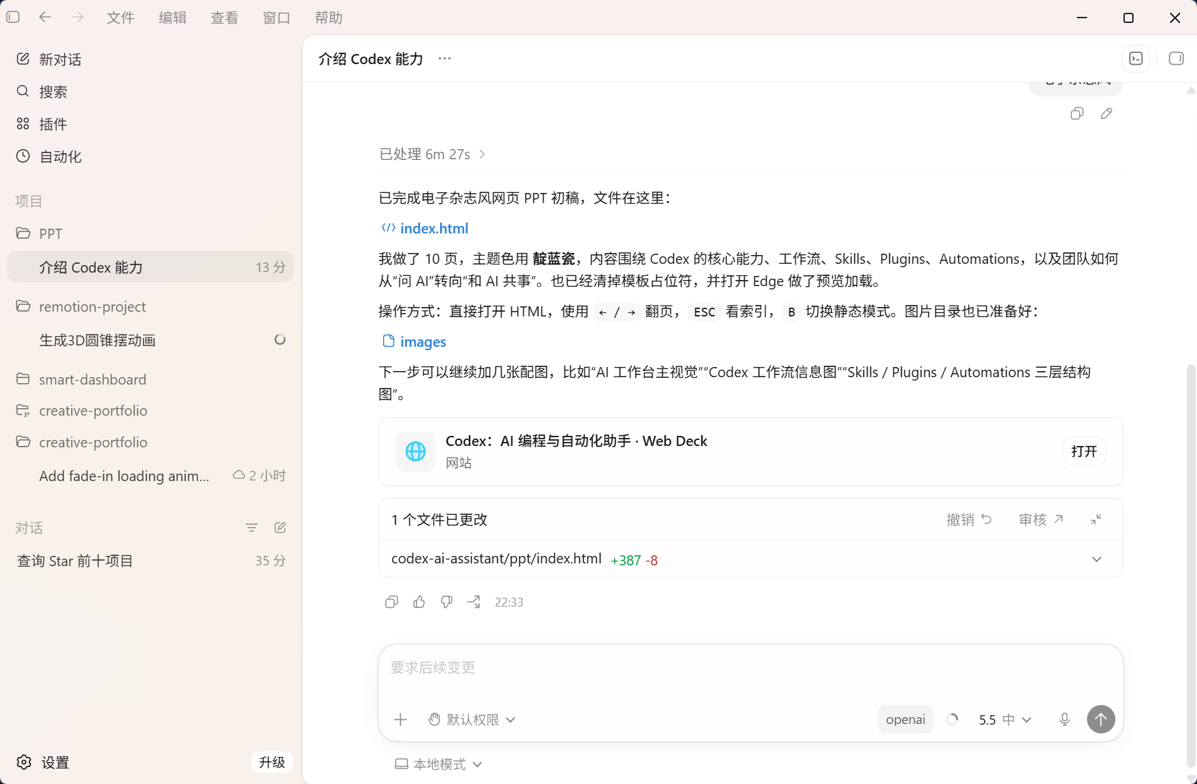Open the 查看 menu

[225, 18]
